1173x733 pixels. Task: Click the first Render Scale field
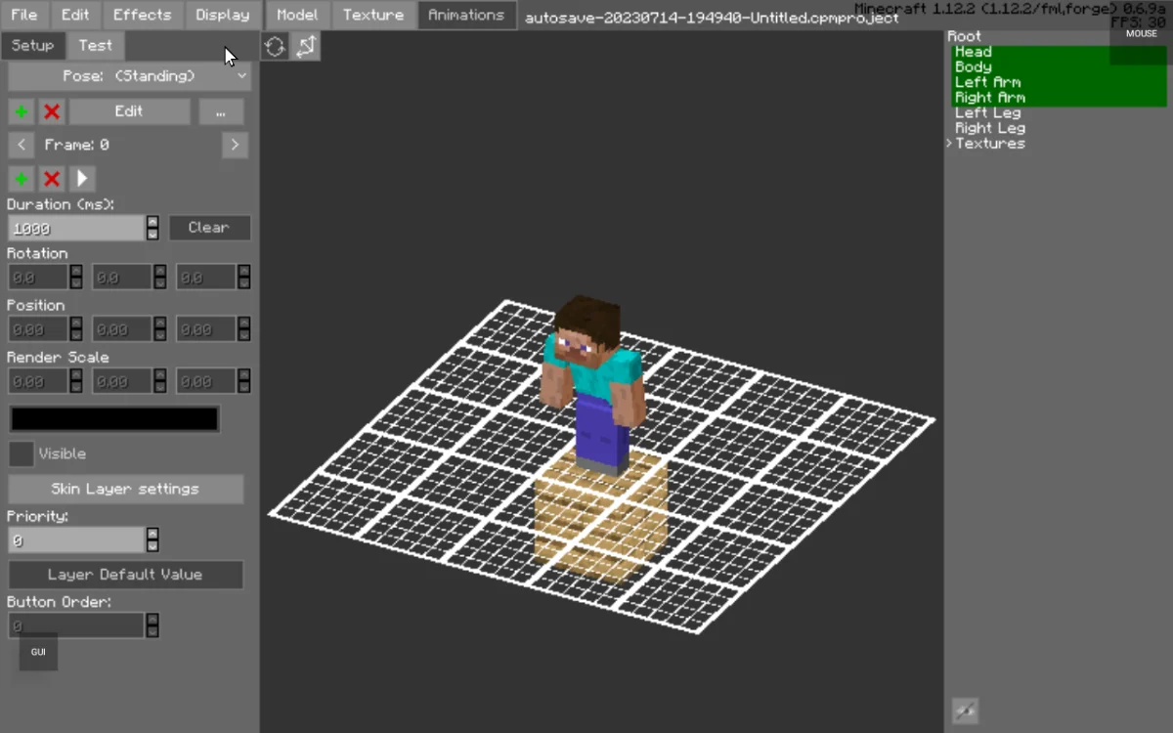click(39, 381)
